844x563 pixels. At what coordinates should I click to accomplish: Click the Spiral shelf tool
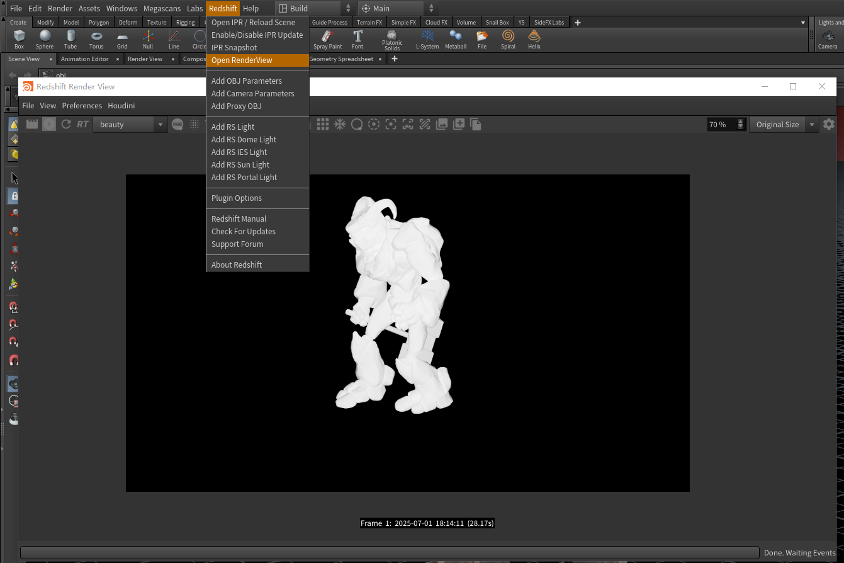pyautogui.click(x=508, y=39)
